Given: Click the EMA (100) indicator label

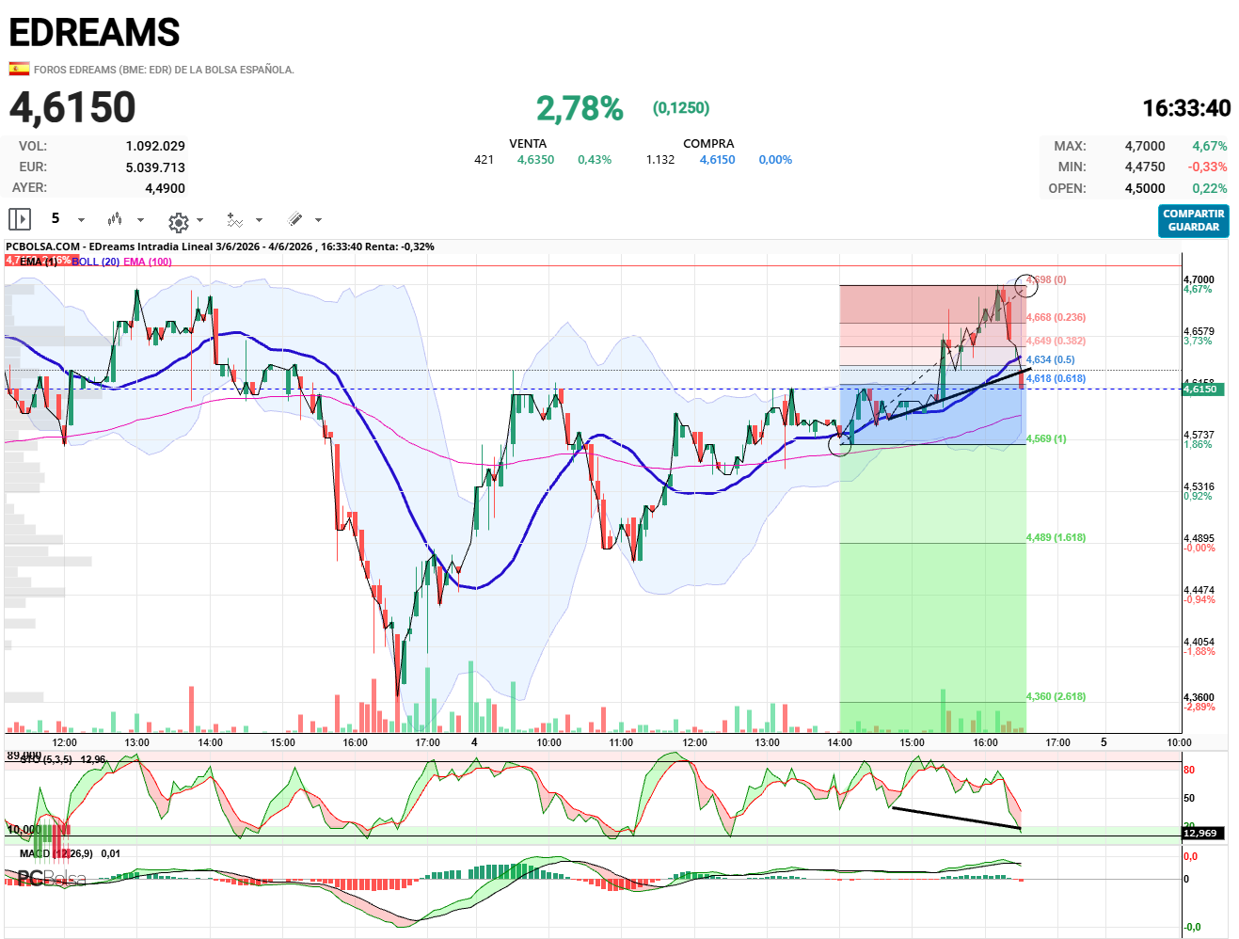Looking at the screenshot, I should (148, 262).
